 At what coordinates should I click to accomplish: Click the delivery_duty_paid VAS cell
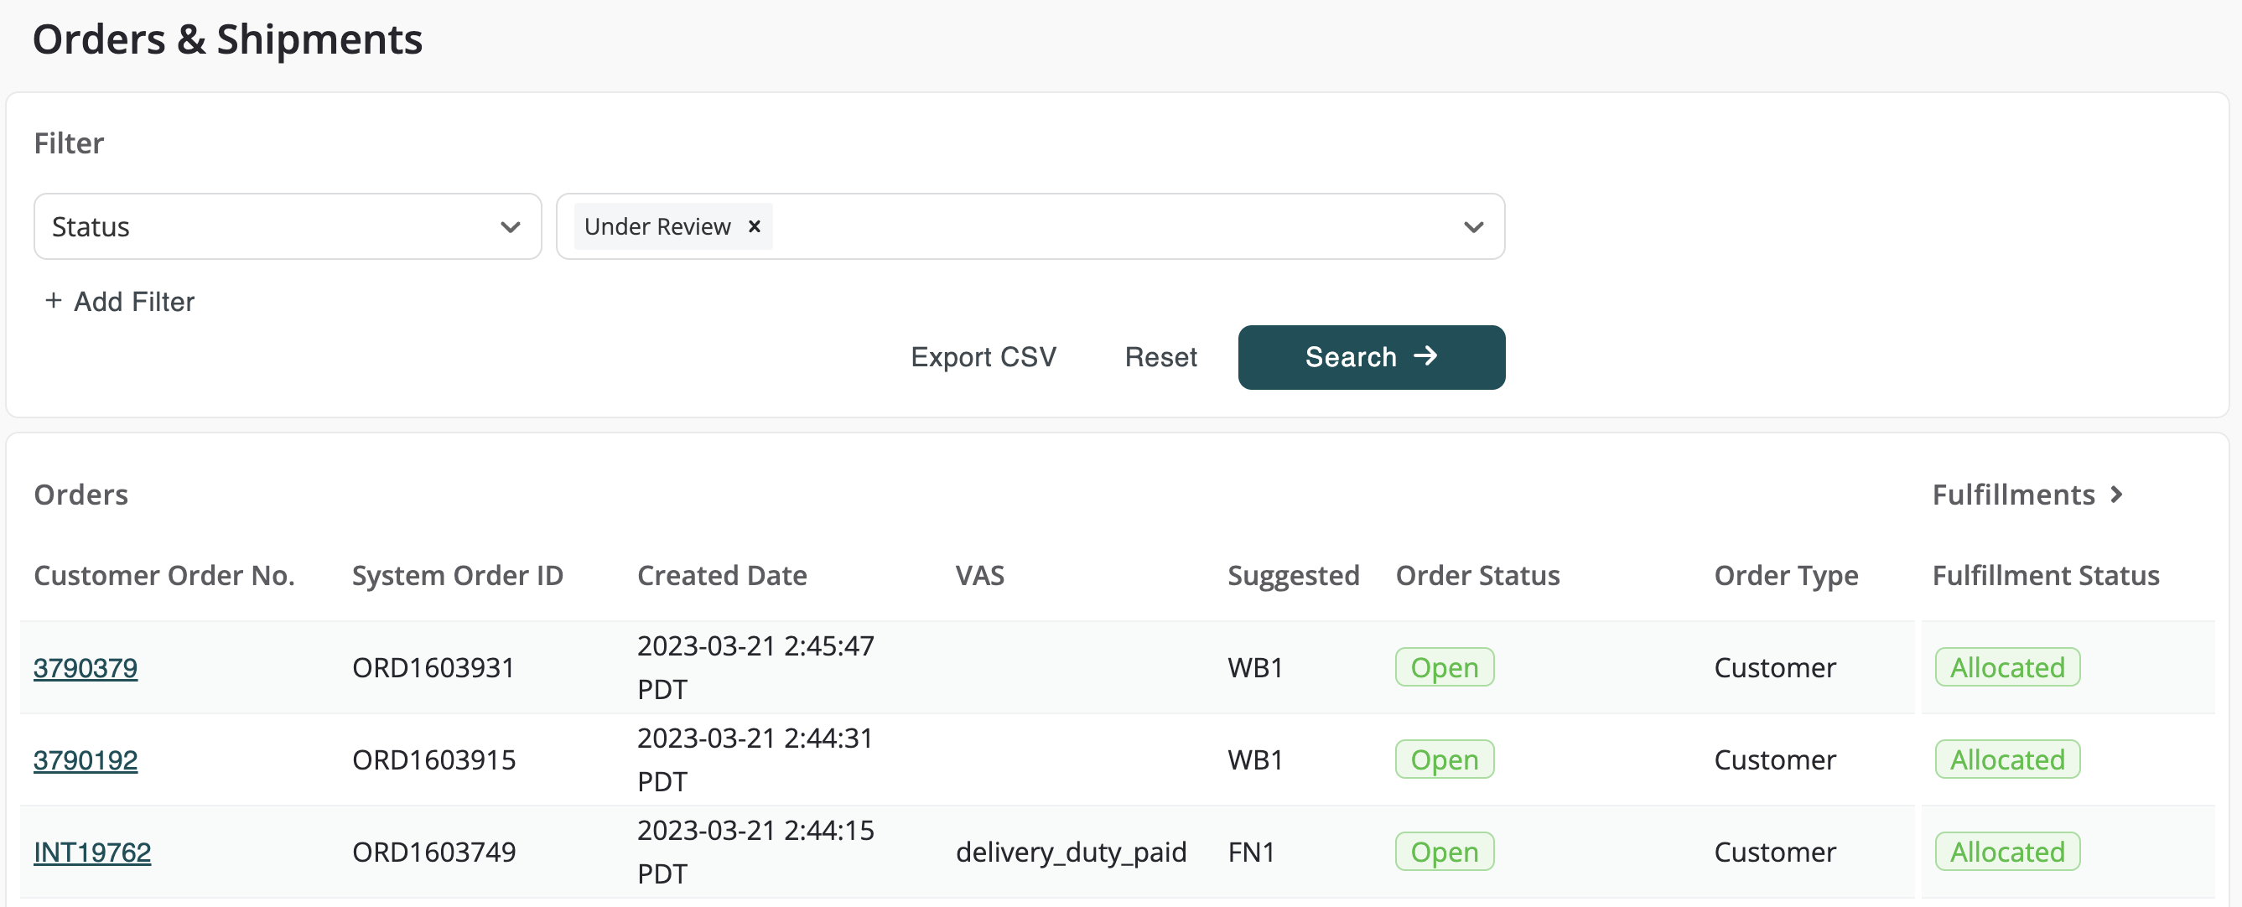point(1071,853)
